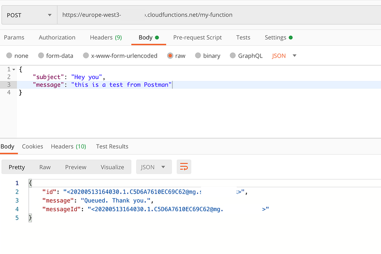
Task: Select the none body type radio
Action: (9, 56)
